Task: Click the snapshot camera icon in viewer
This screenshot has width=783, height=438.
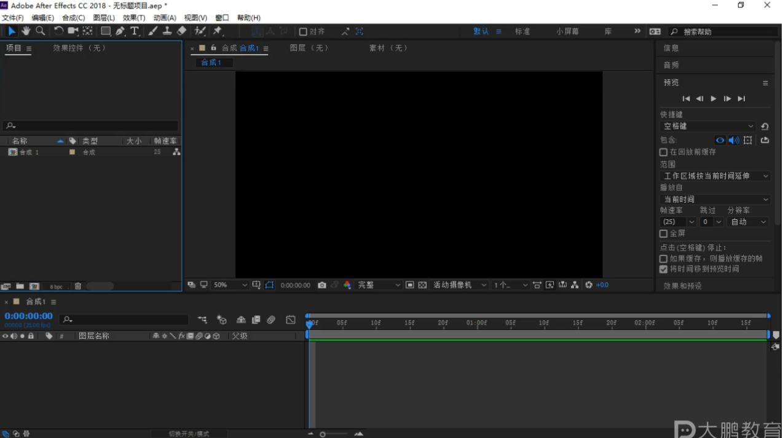Action: tap(322, 285)
